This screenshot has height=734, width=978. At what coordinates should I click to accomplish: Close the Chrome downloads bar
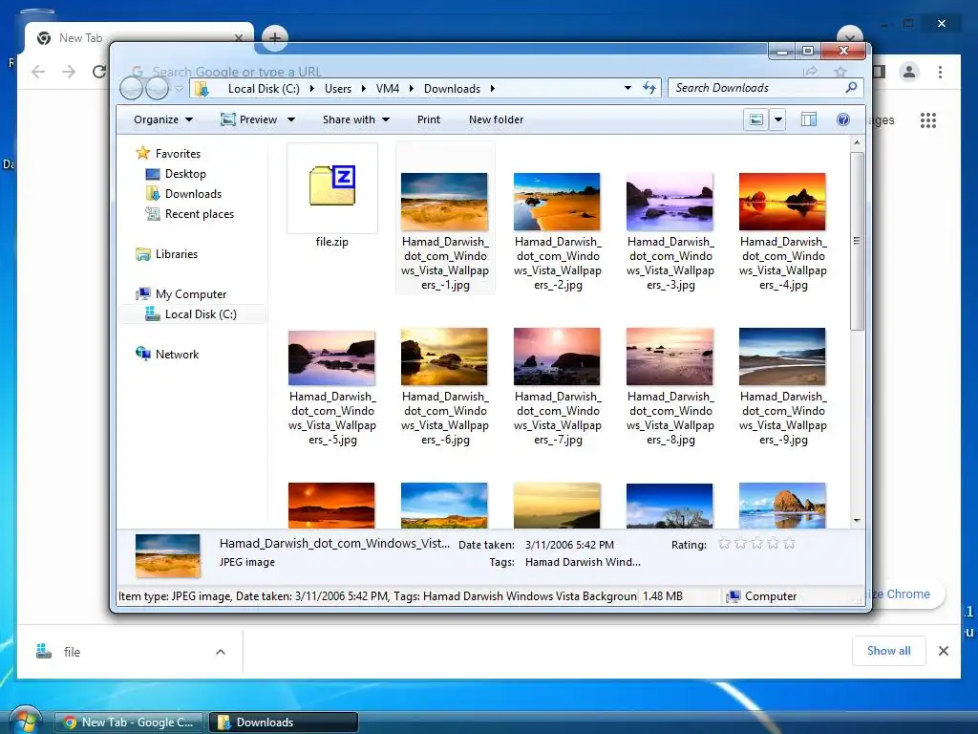coord(943,651)
